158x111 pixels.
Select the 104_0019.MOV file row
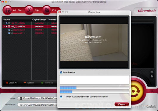tap(30, 26)
